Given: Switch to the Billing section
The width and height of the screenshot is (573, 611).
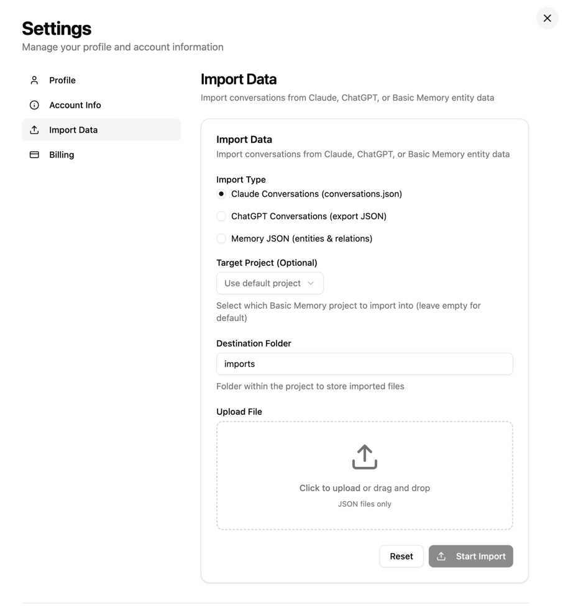Looking at the screenshot, I should tap(62, 155).
